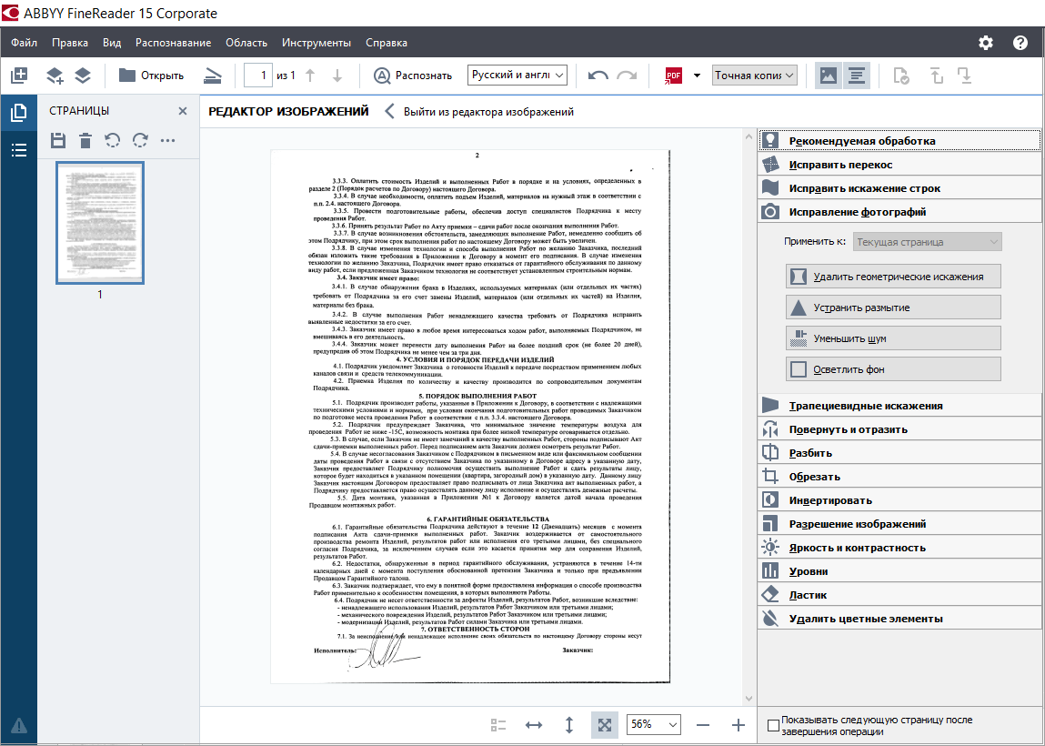Open the Точная копия layout dropdown

pyautogui.click(x=755, y=76)
